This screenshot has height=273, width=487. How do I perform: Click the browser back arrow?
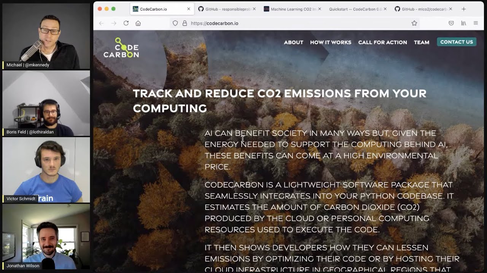[x=101, y=23]
